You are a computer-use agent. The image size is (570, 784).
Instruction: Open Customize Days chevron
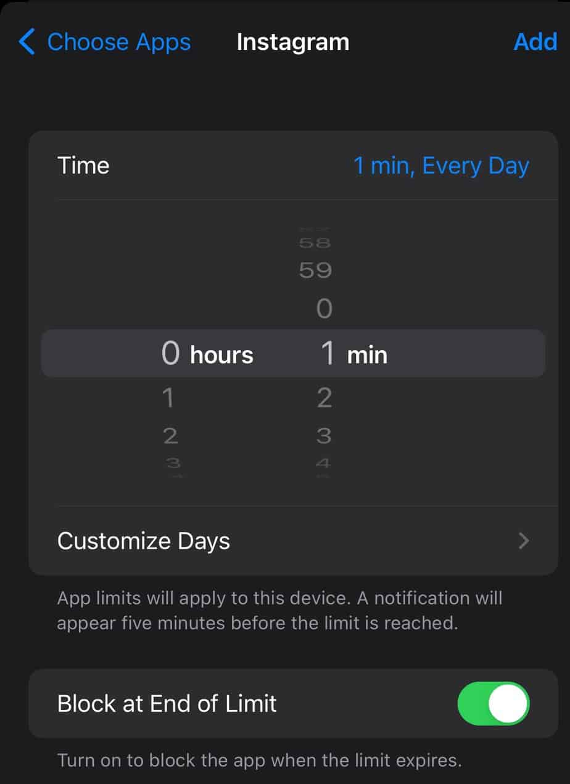[x=524, y=541]
